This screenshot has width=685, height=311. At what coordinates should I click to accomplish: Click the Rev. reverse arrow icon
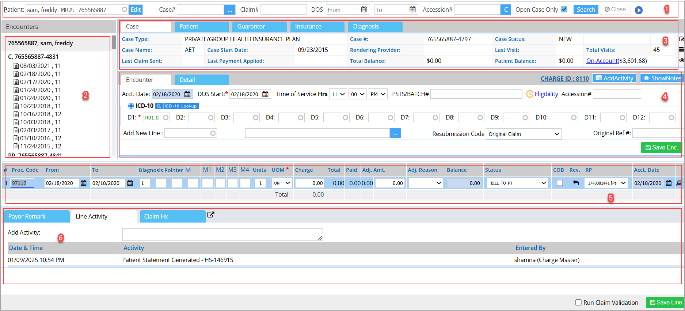point(576,183)
